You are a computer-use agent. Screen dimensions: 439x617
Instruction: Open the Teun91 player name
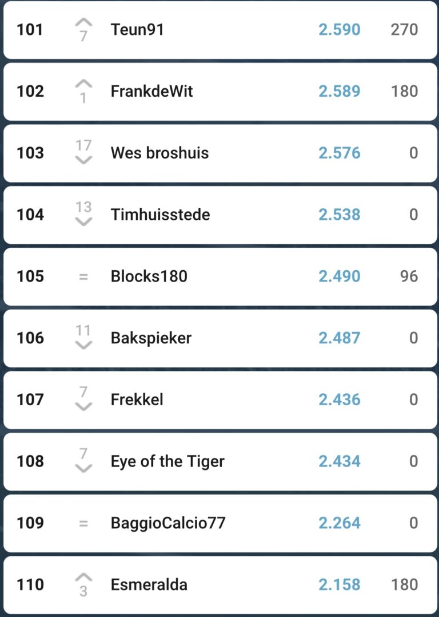click(137, 30)
